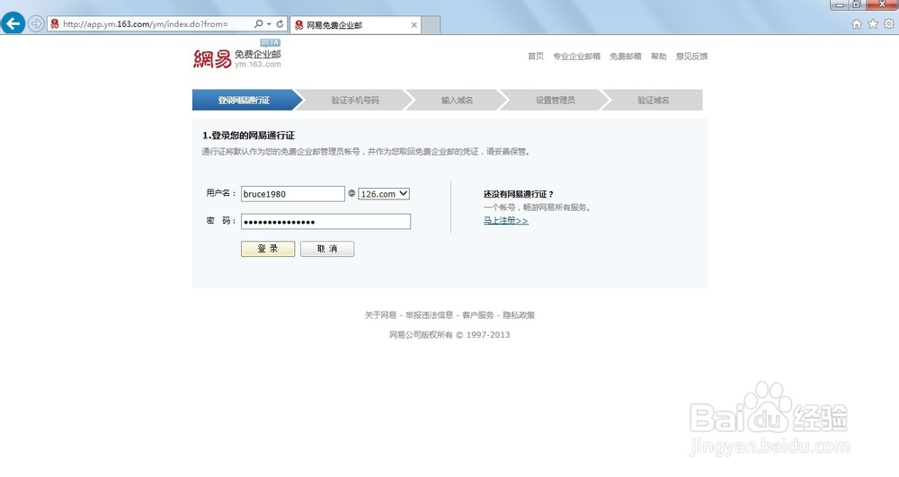Click the 登录 button
The height and width of the screenshot is (477, 899).
coord(268,249)
